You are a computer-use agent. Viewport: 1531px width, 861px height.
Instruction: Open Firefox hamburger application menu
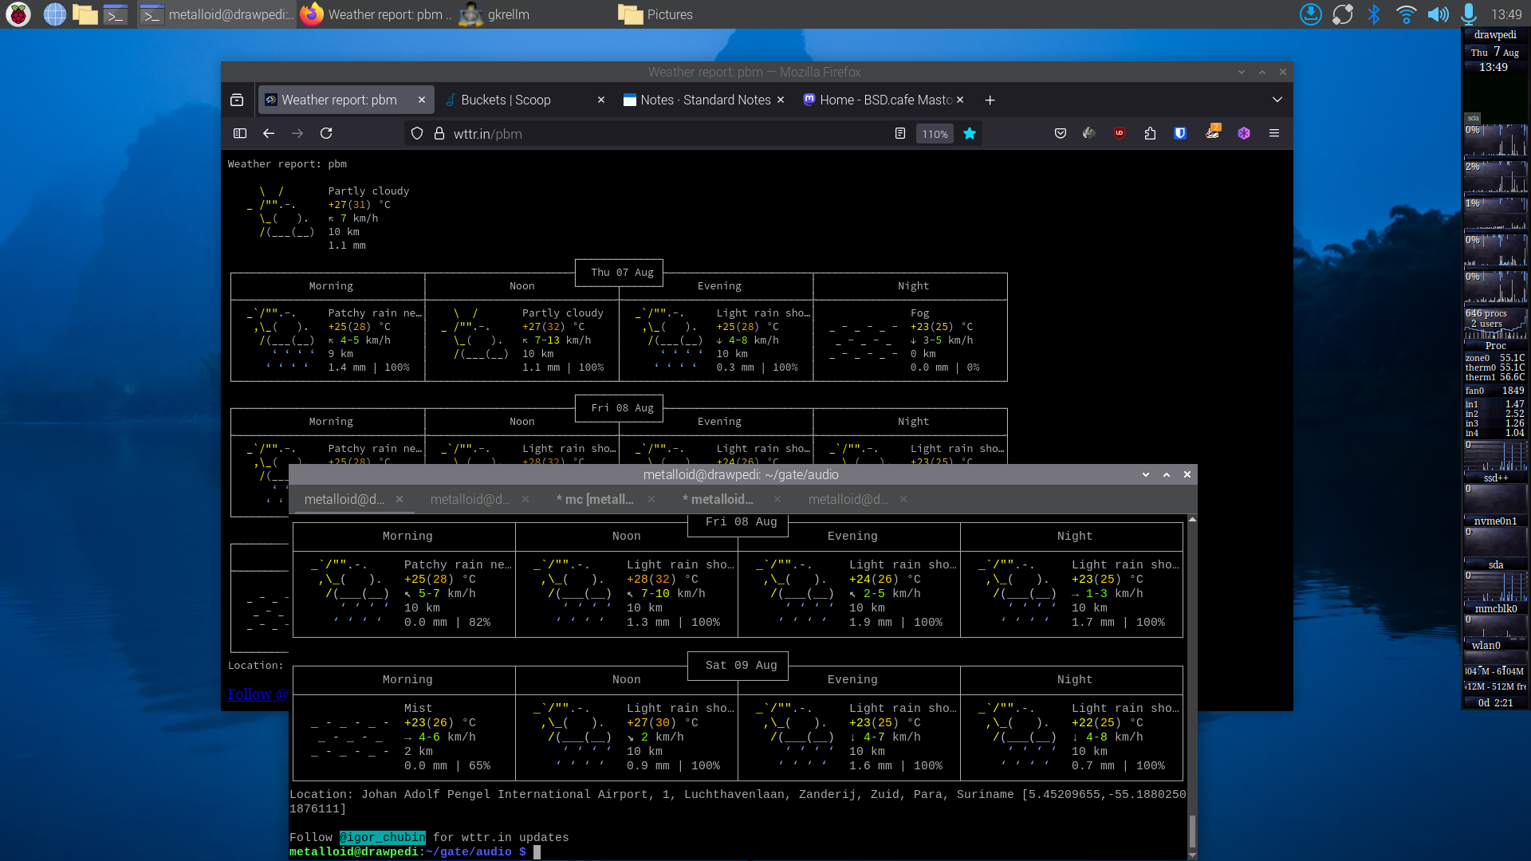pyautogui.click(x=1274, y=134)
